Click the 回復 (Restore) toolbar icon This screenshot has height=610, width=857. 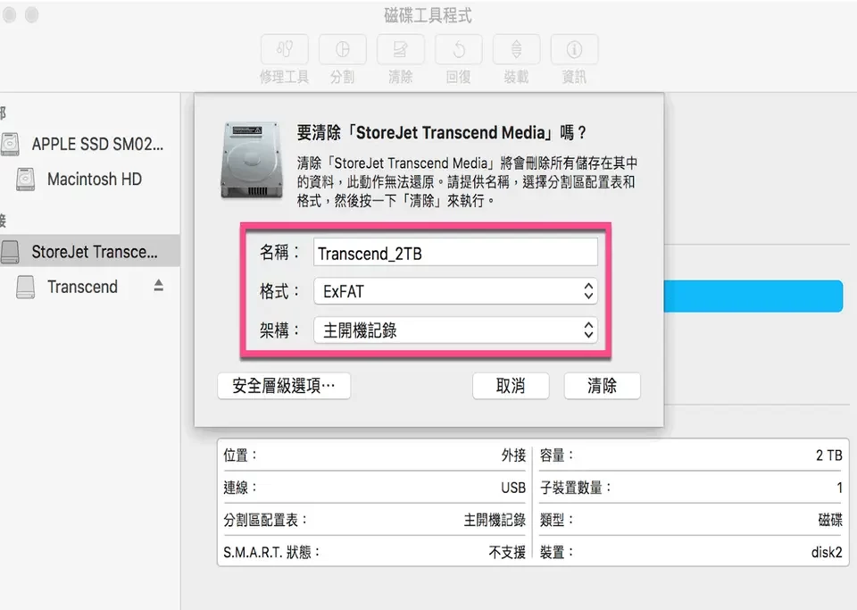(458, 49)
